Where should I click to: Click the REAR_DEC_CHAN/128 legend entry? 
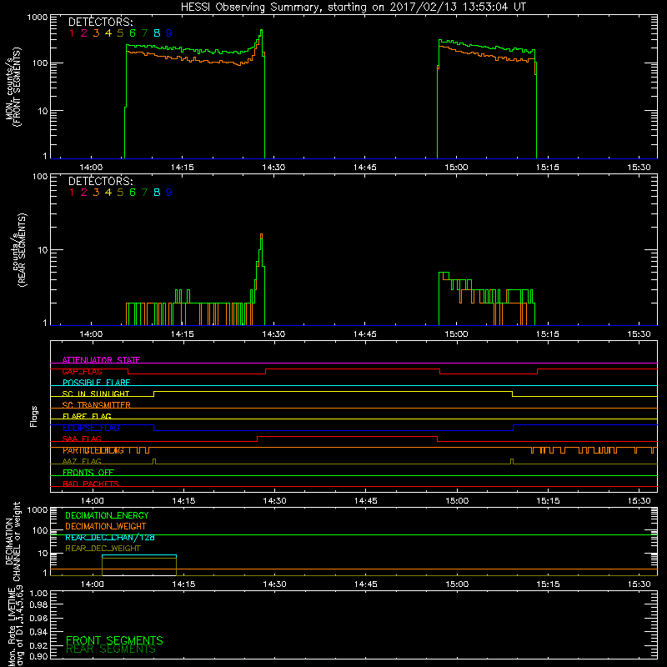coord(110,537)
